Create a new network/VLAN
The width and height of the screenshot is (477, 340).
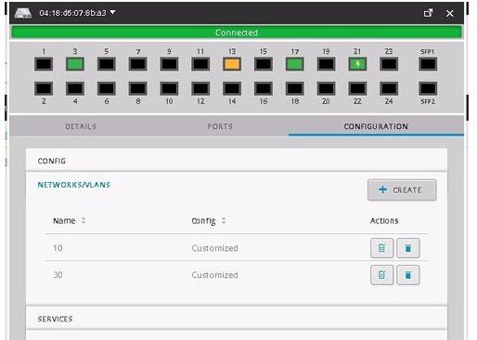pyautogui.click(x=402, y=190)
